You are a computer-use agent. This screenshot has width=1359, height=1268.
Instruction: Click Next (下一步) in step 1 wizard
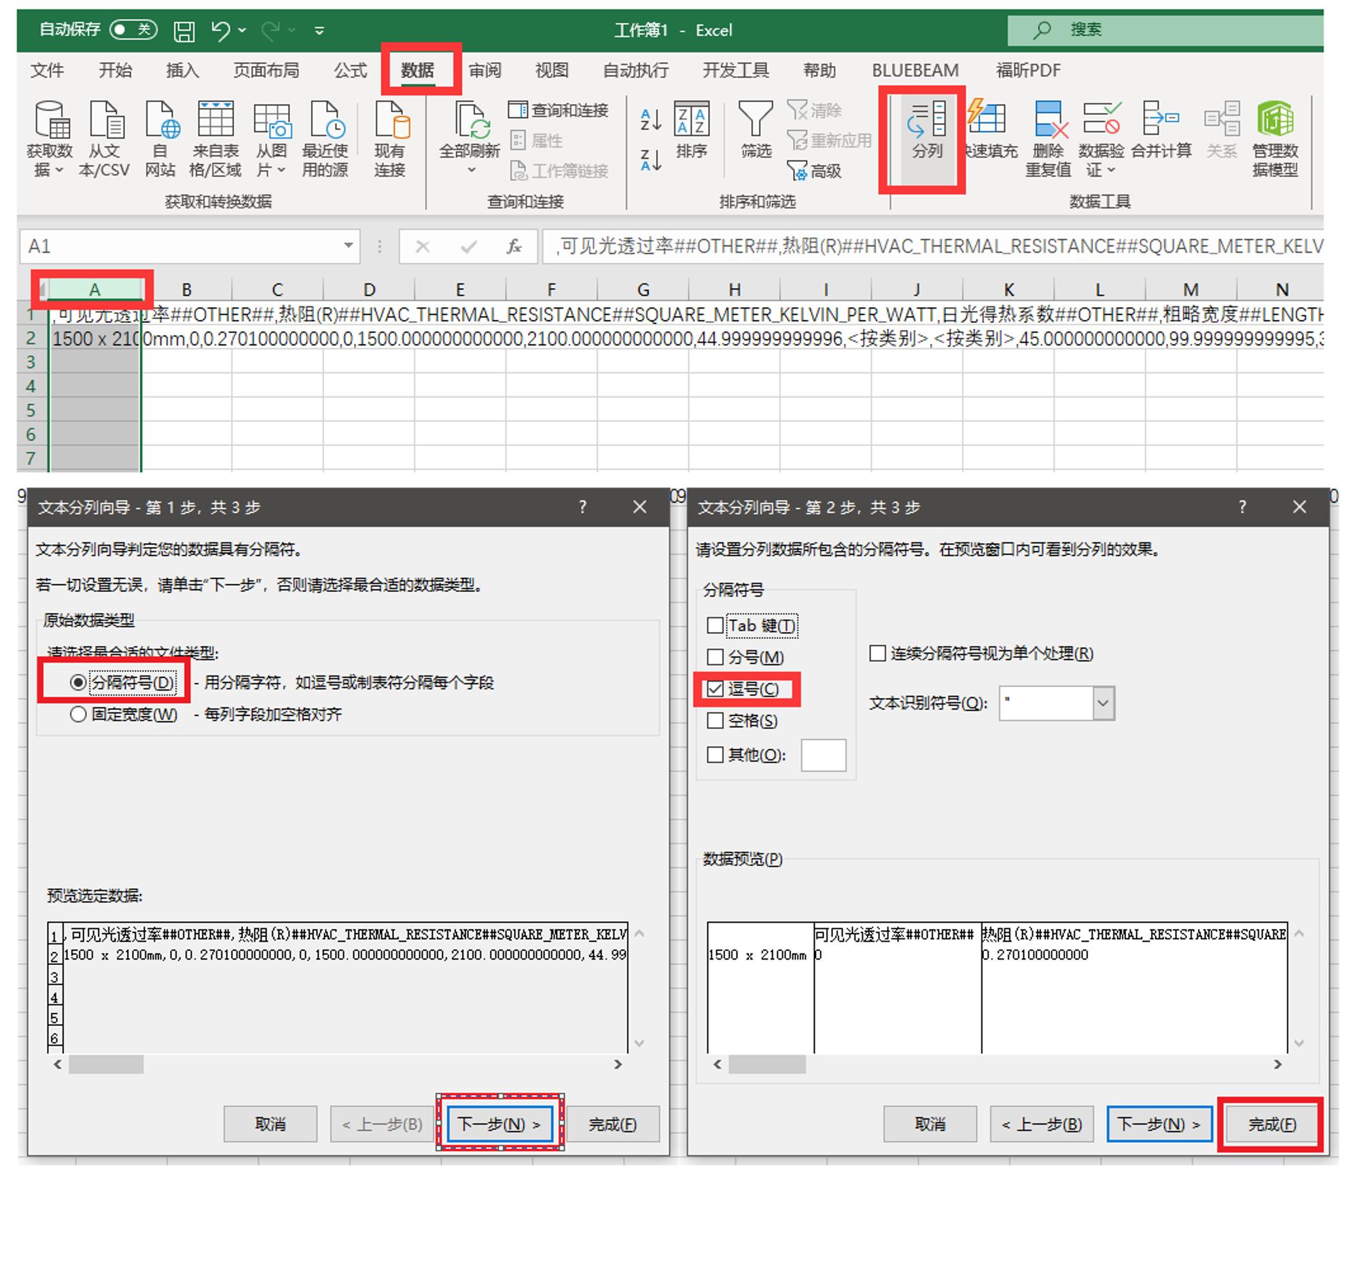pyautogui.click(x=499, y=1125)
